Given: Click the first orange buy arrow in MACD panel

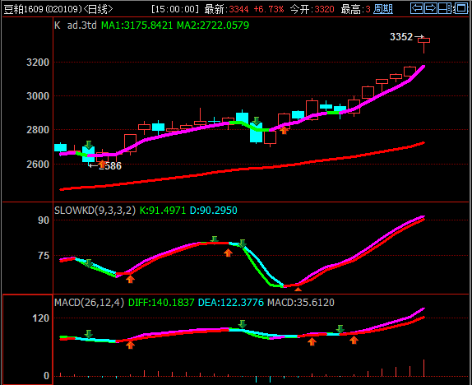Looking at the screenshot, I should (x=130, y=345).
